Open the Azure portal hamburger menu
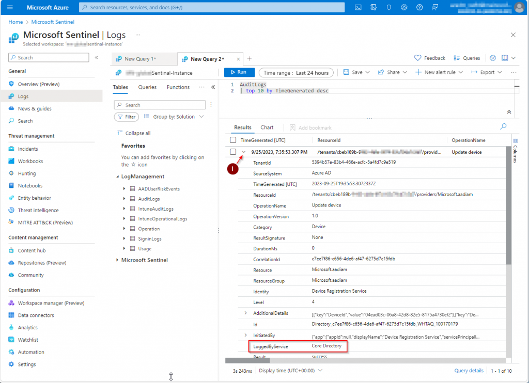The height and width of the screenshot is (383, 529). point(10,7)
